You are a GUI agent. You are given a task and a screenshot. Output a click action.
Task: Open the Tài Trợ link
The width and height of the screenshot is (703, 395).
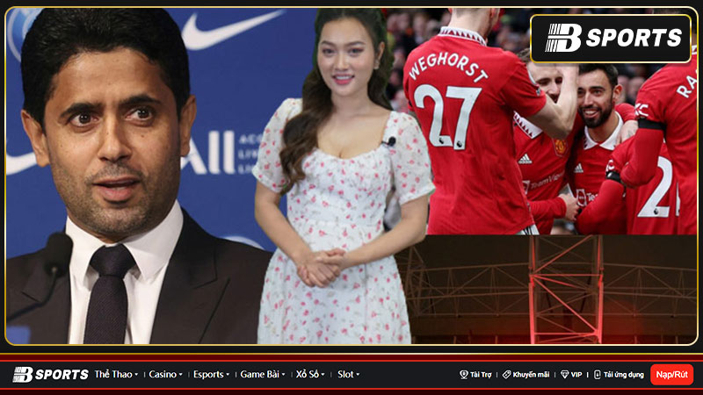coord(481,375)
